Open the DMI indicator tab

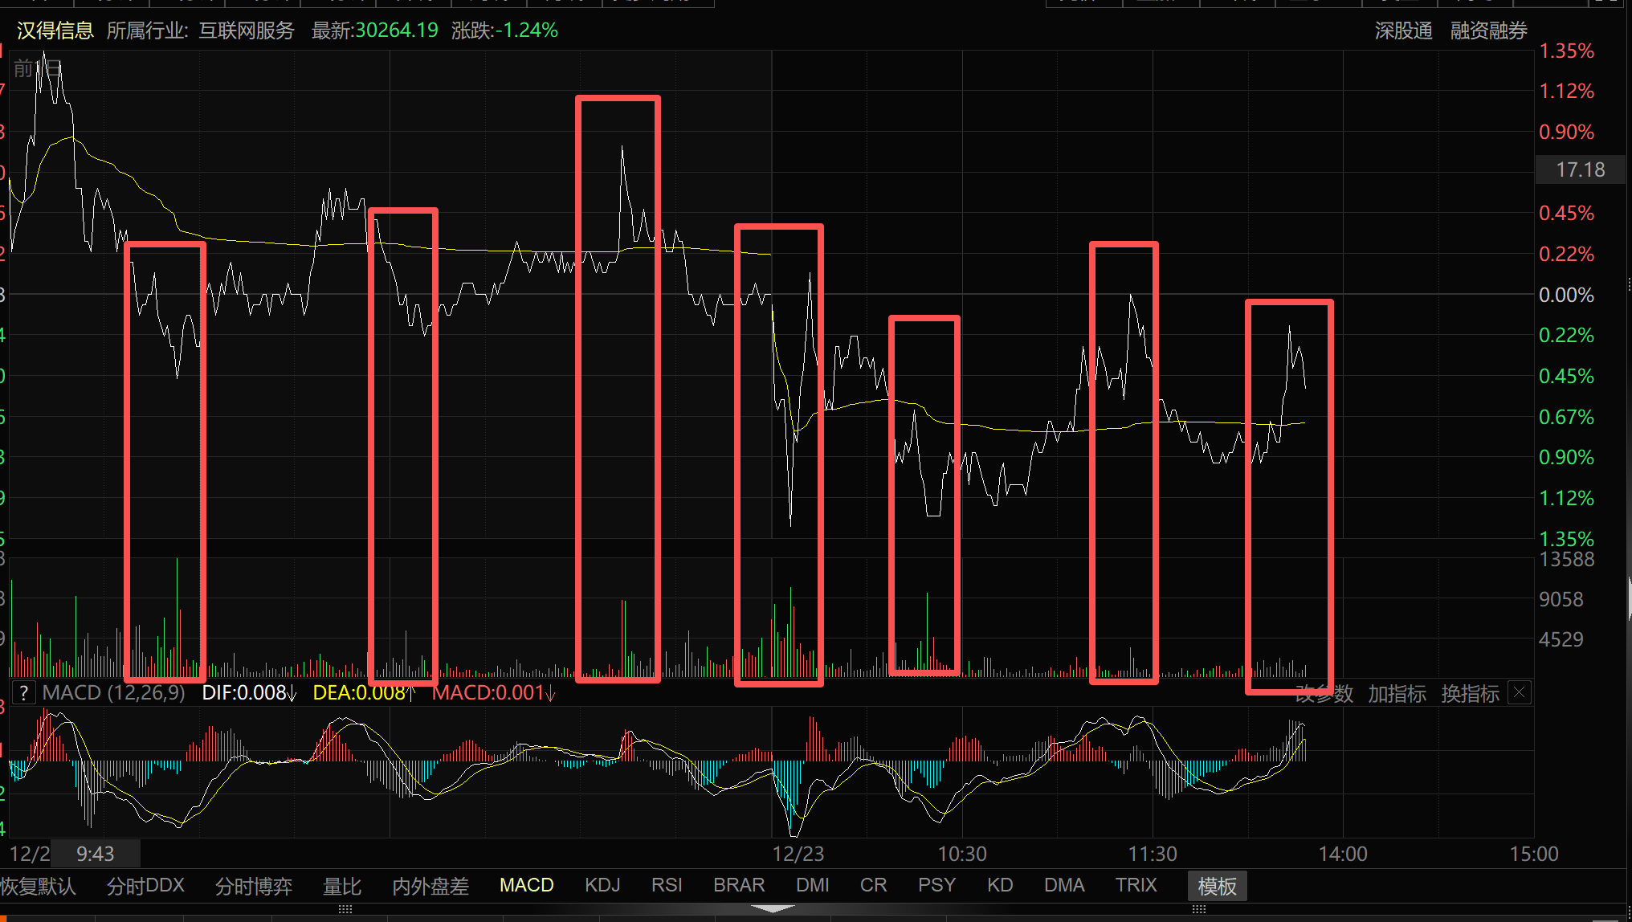pos(812,885)
